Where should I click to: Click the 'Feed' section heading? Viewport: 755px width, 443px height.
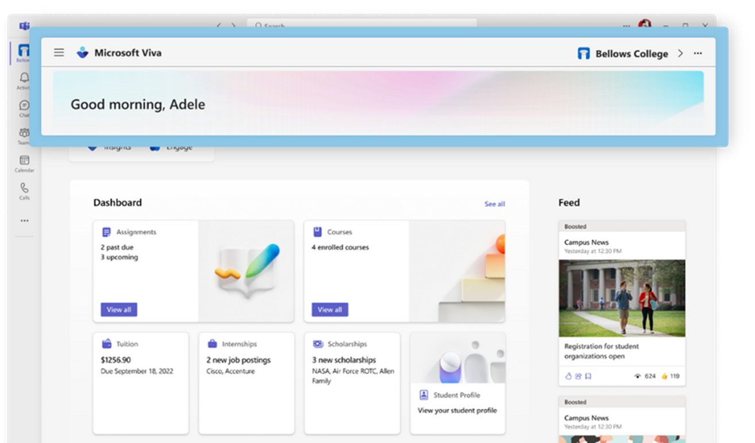pos(569,203)
